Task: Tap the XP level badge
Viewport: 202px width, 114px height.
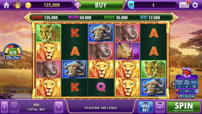Action: [131, 5]
